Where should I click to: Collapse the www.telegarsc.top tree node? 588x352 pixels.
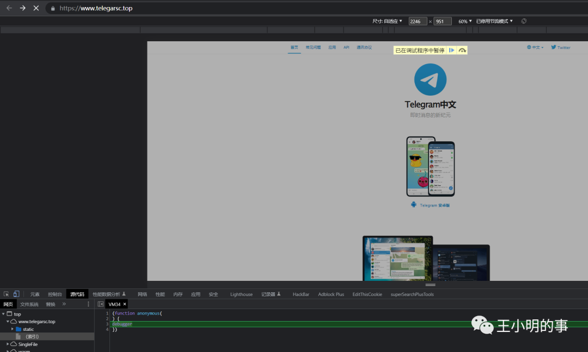coord(8,322)
